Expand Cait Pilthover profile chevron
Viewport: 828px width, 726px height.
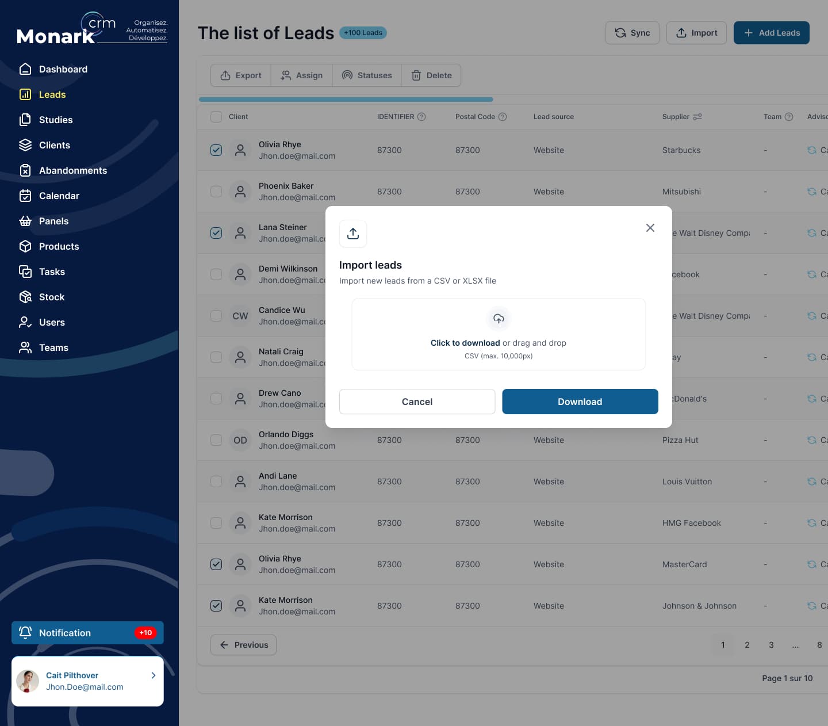pyautogui.click(x=153, y=675)
